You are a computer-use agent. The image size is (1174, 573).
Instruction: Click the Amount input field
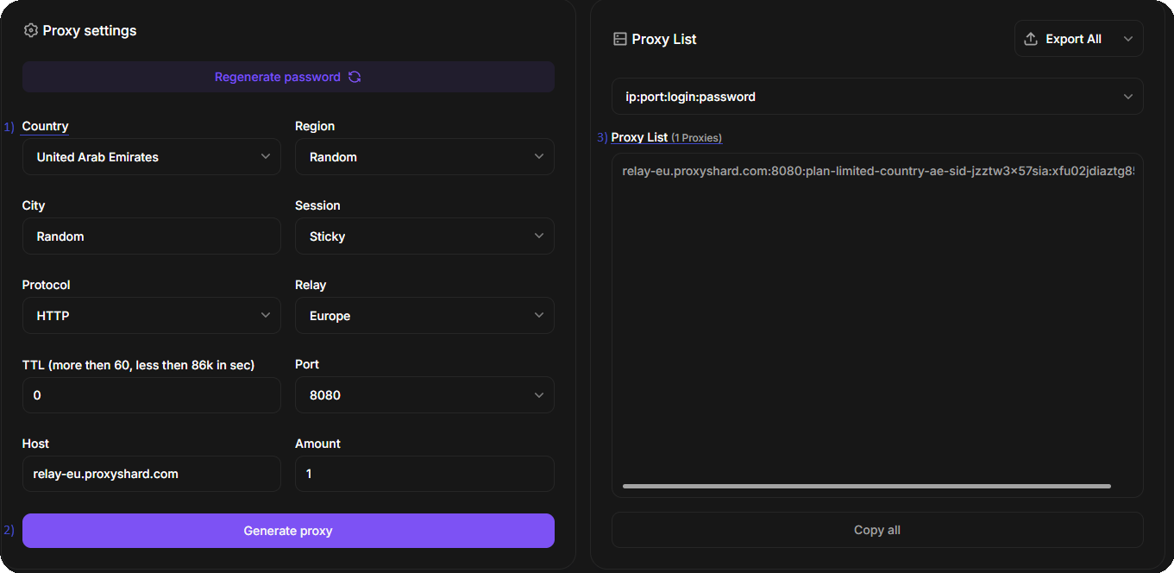(x=424, y=474)
